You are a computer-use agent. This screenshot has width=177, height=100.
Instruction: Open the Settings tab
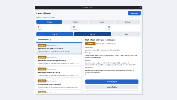pyautogui.click(x=128, y=22)
